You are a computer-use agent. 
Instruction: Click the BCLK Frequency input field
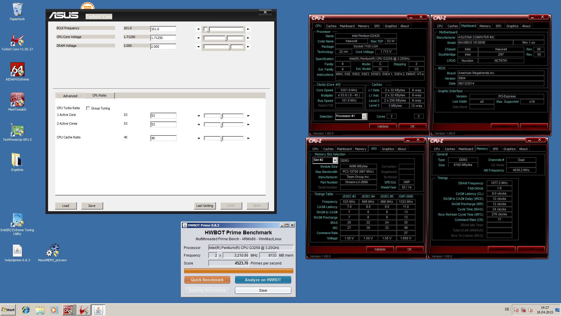(x=163, y=29)
